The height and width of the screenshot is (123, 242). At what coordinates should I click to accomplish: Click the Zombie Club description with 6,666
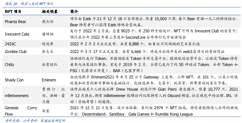147,52
